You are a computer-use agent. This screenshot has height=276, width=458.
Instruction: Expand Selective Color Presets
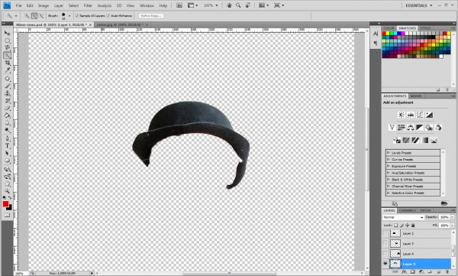[389, 193]
